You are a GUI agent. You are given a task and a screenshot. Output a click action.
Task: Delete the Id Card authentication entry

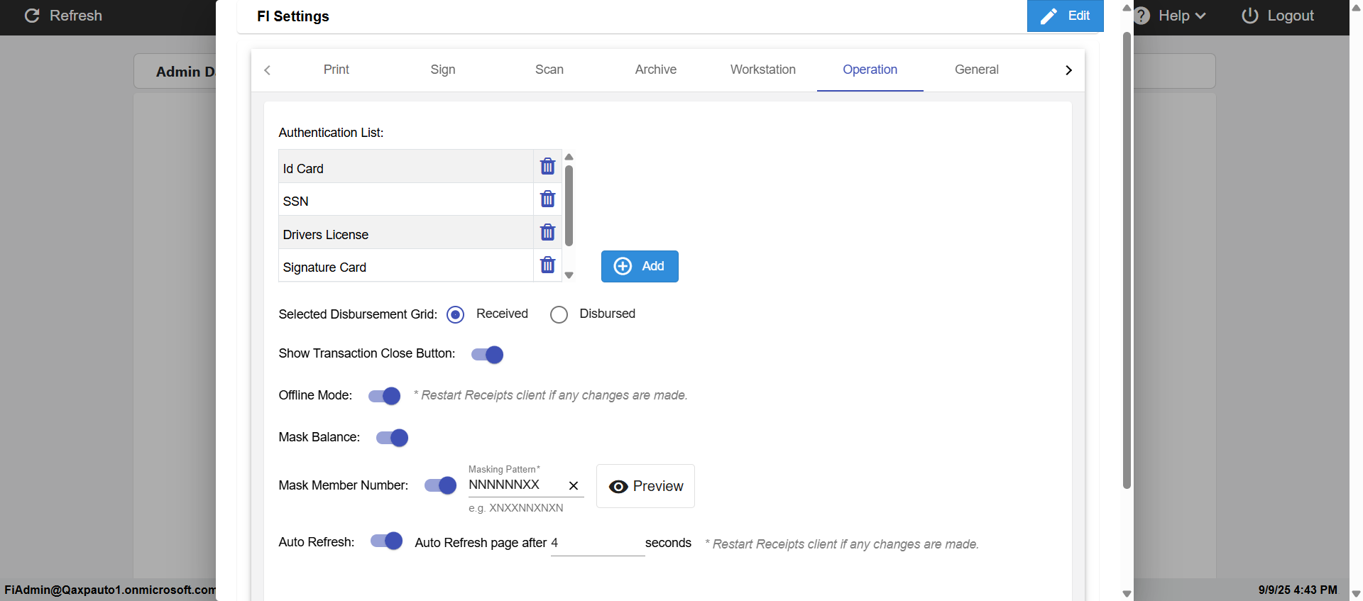547,167
